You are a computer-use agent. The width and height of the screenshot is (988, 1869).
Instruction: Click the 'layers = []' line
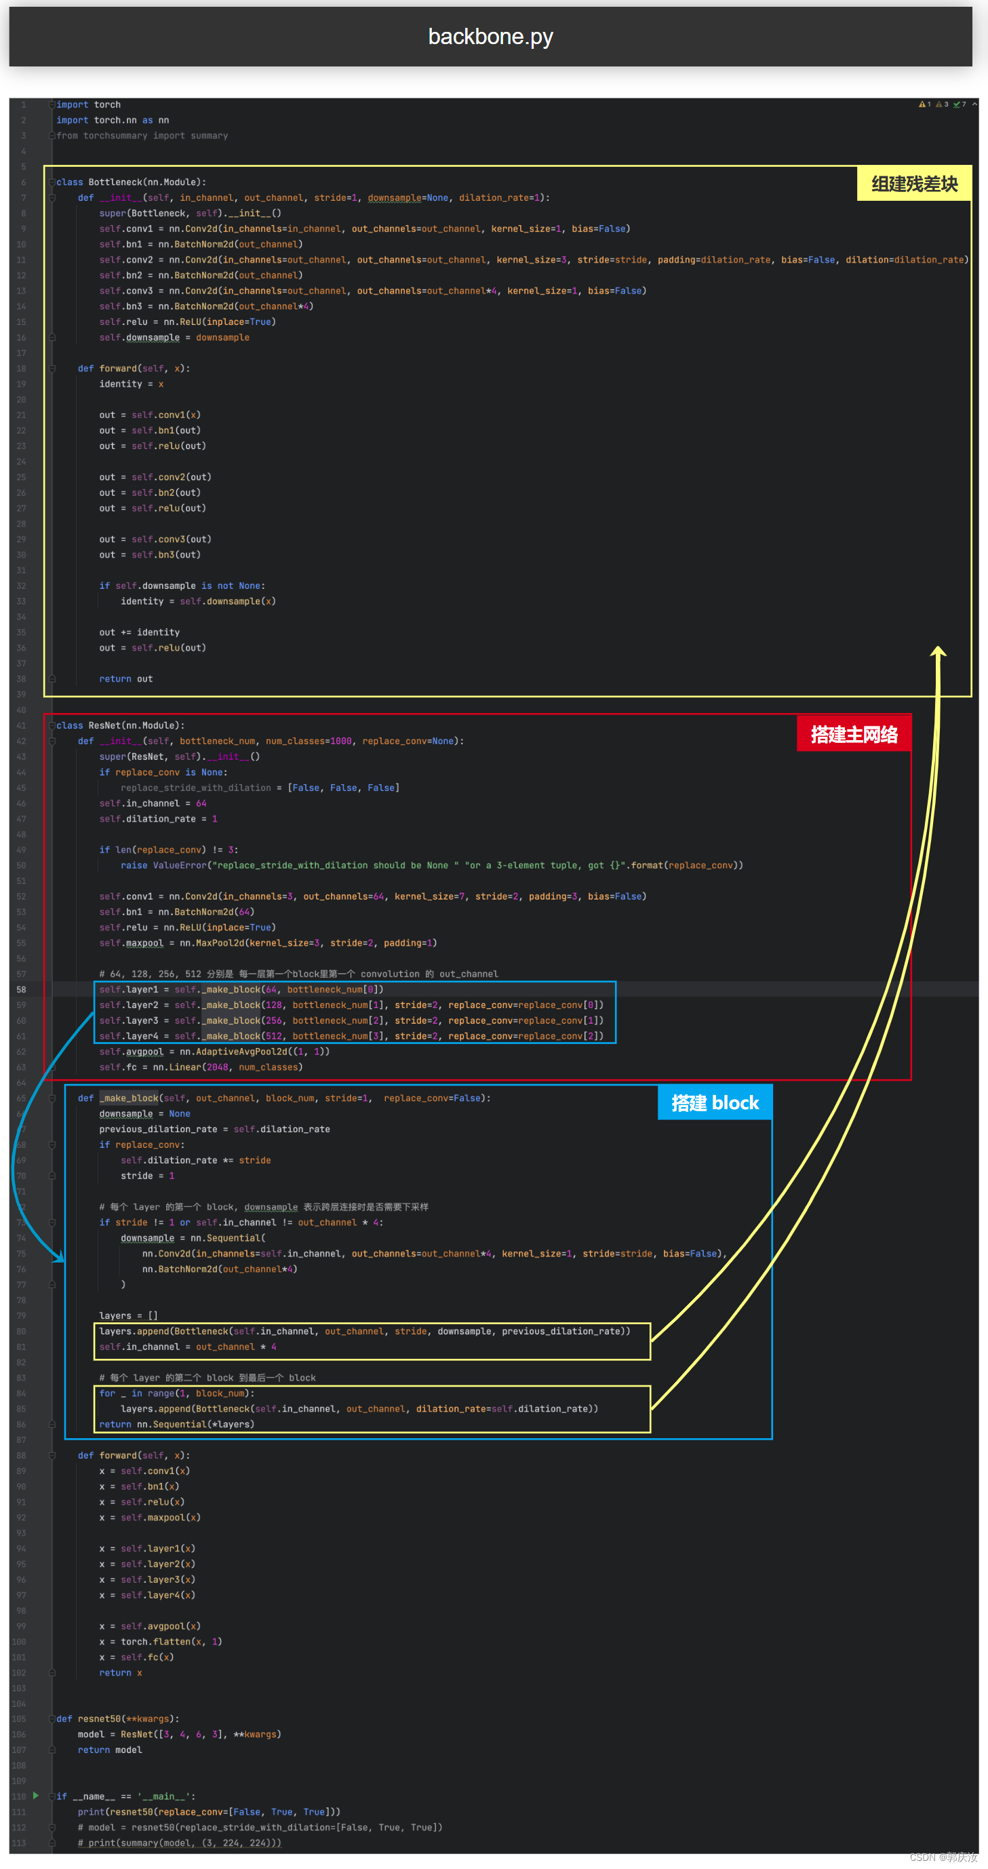[x=128, y=1315]
